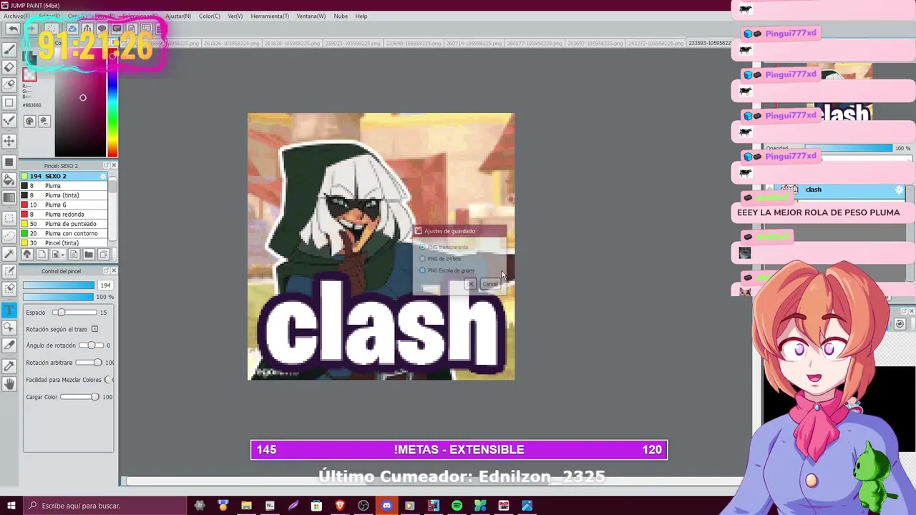Image resolution: width=916 pixels, height=515 pixels.
Task: Adjust the Ángulo de rotación slider
Action: [92, 345]
